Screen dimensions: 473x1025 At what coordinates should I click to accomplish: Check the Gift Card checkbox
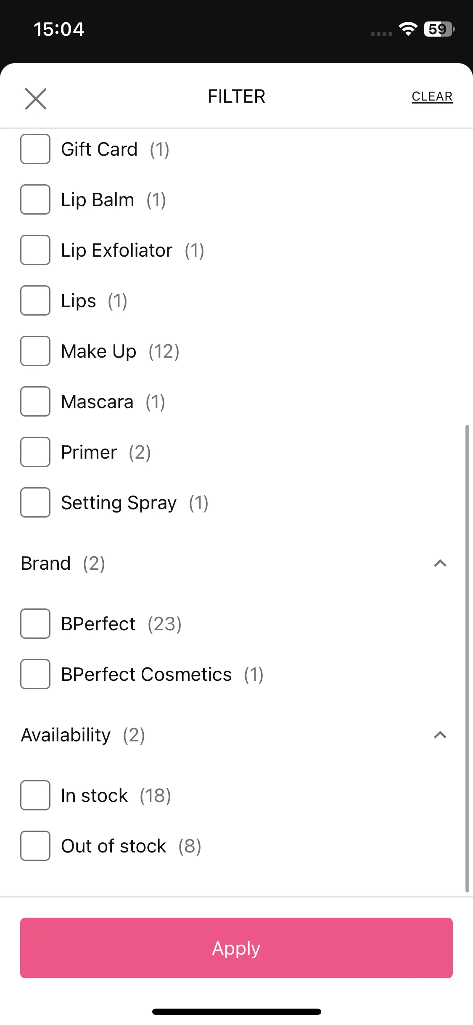35,149
